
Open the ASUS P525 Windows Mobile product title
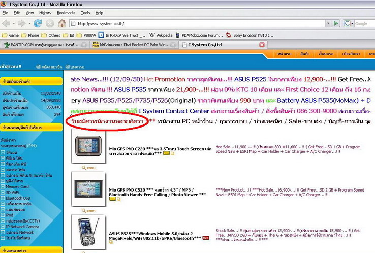pos(155,236)
